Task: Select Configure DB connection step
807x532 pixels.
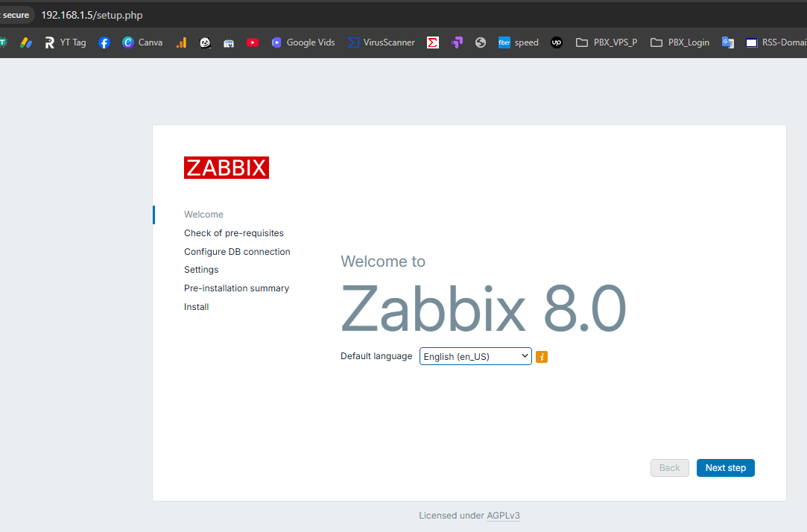Action: click(237, 252)
